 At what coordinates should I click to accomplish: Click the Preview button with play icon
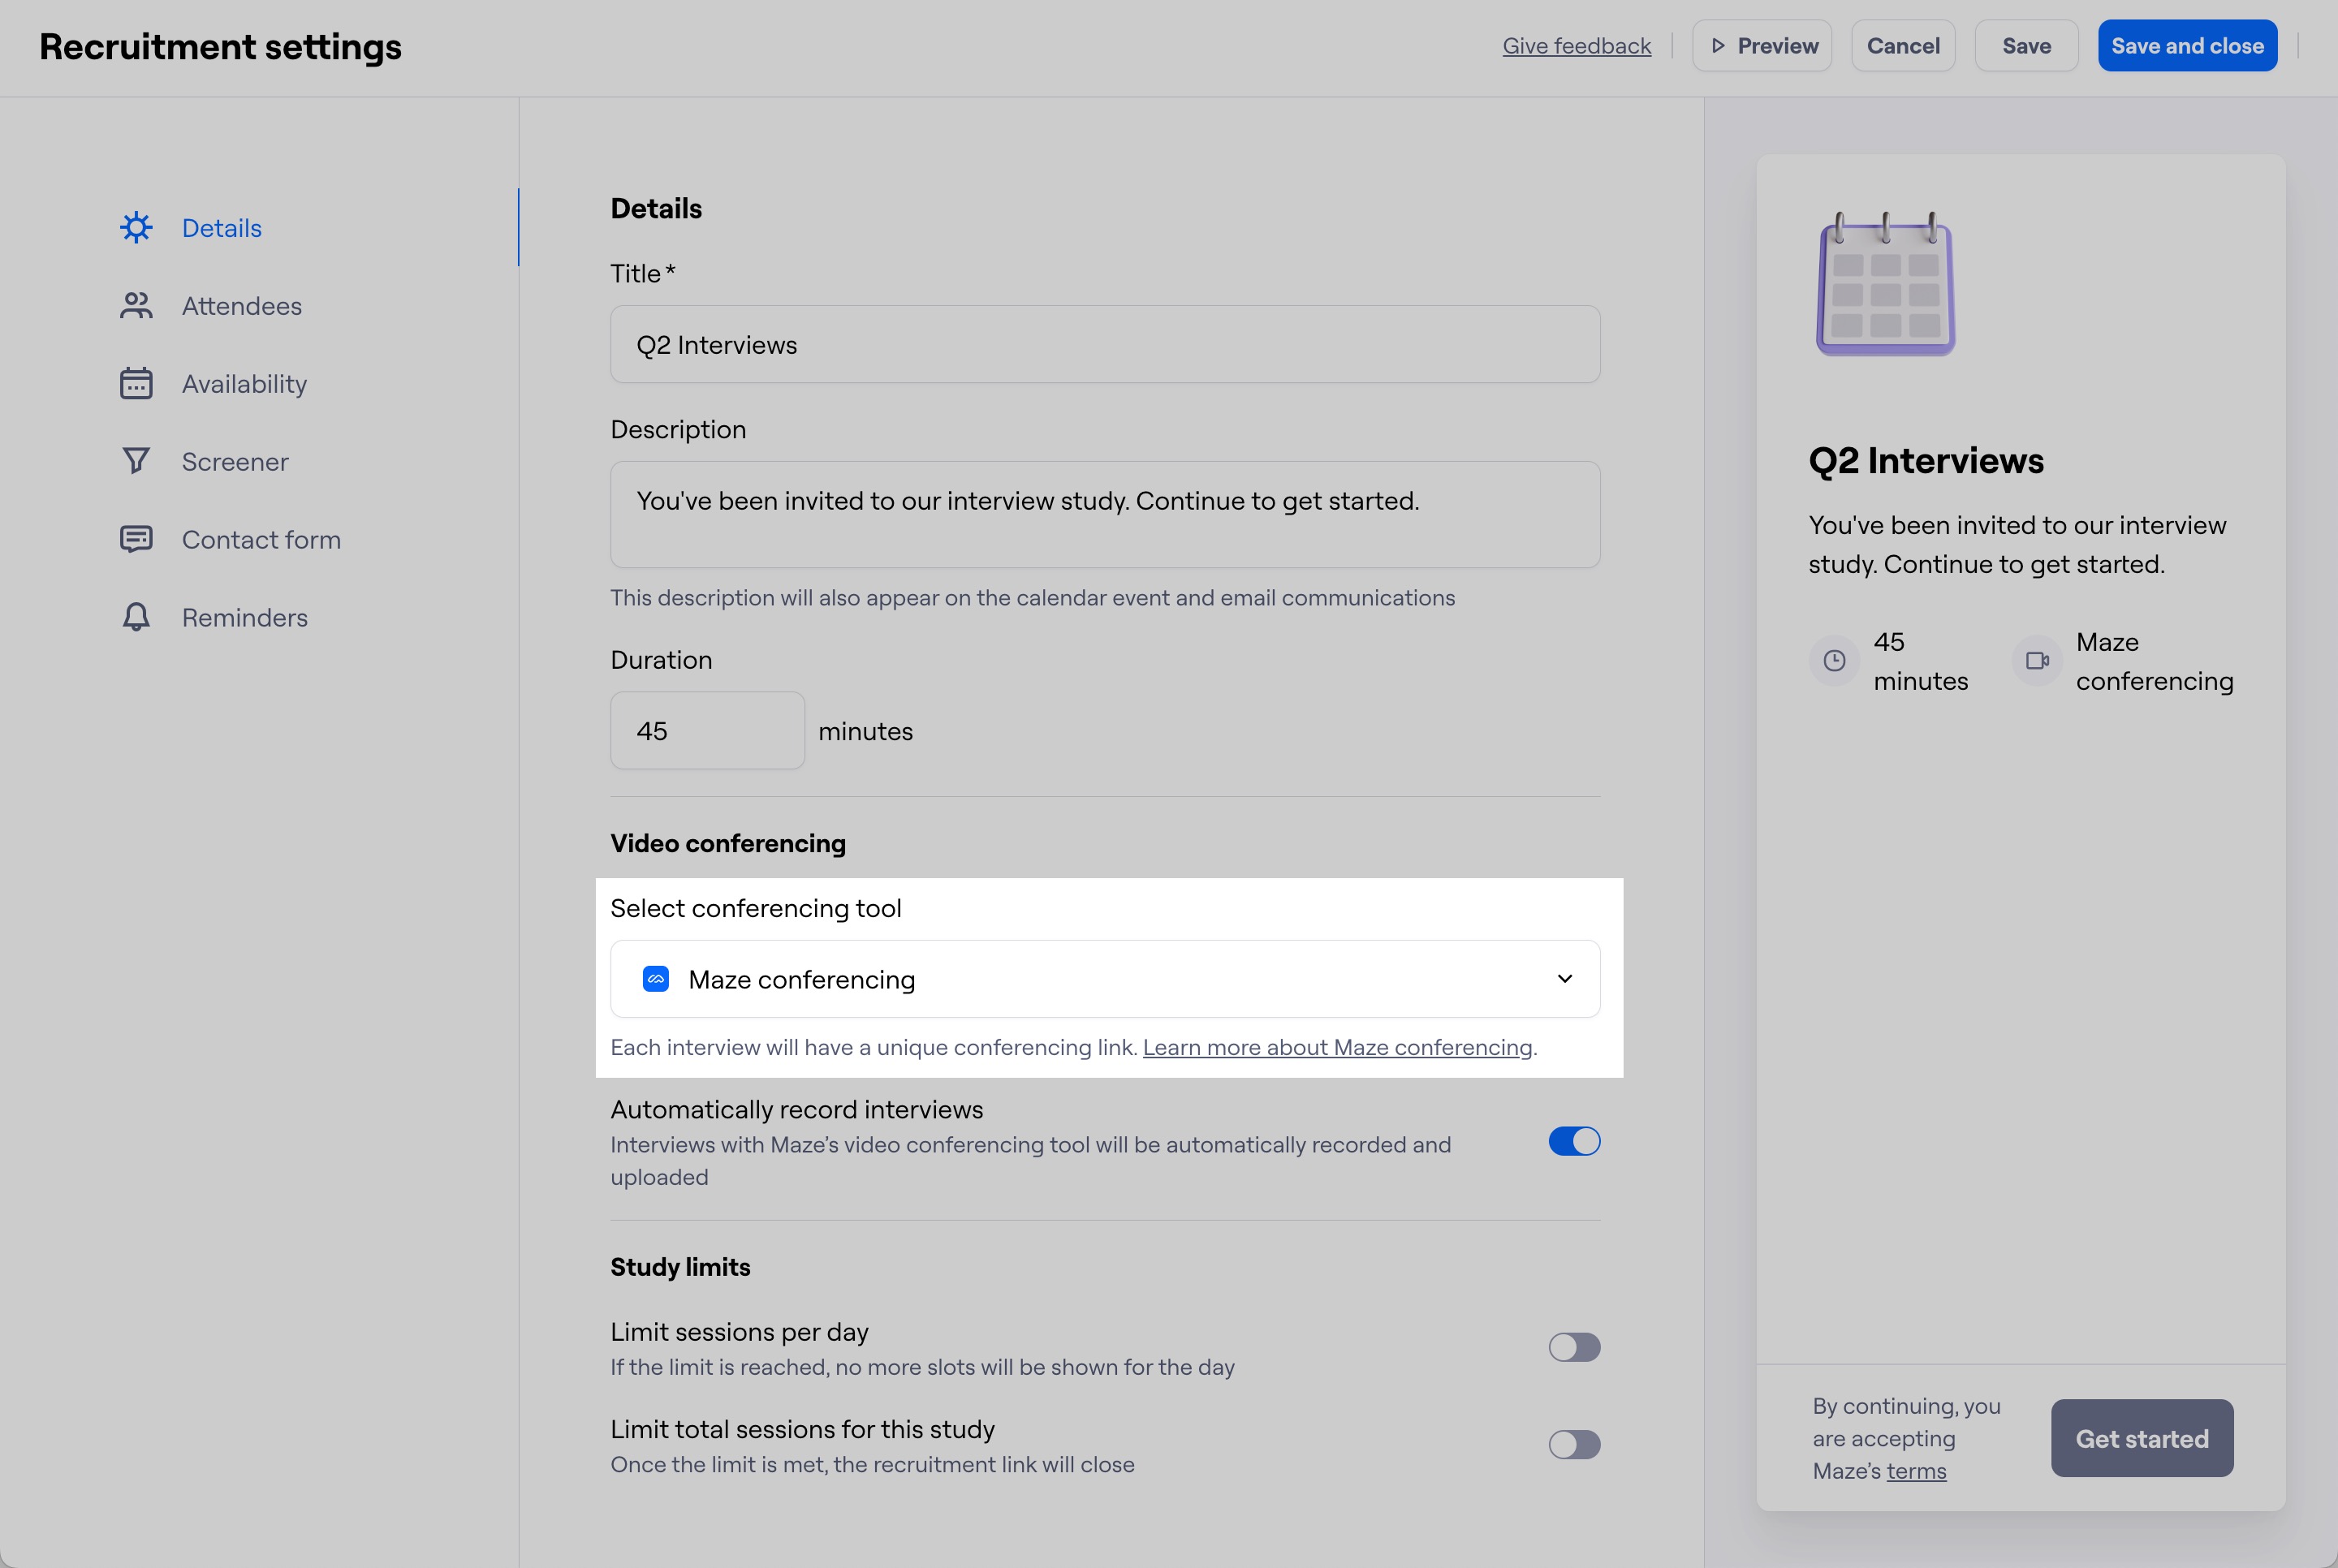[1761, 46]
